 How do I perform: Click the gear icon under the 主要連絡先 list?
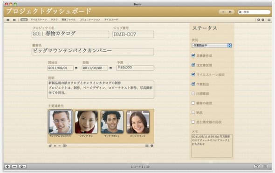click(151, 145)
